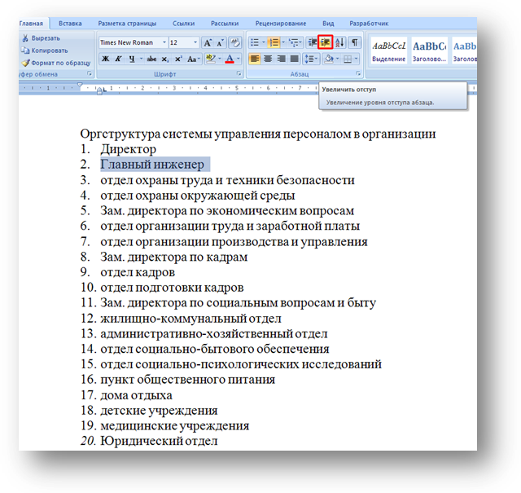Click list item отдел кадров
Viewport: 521px width, 493px height.
[x=138, y=272]
